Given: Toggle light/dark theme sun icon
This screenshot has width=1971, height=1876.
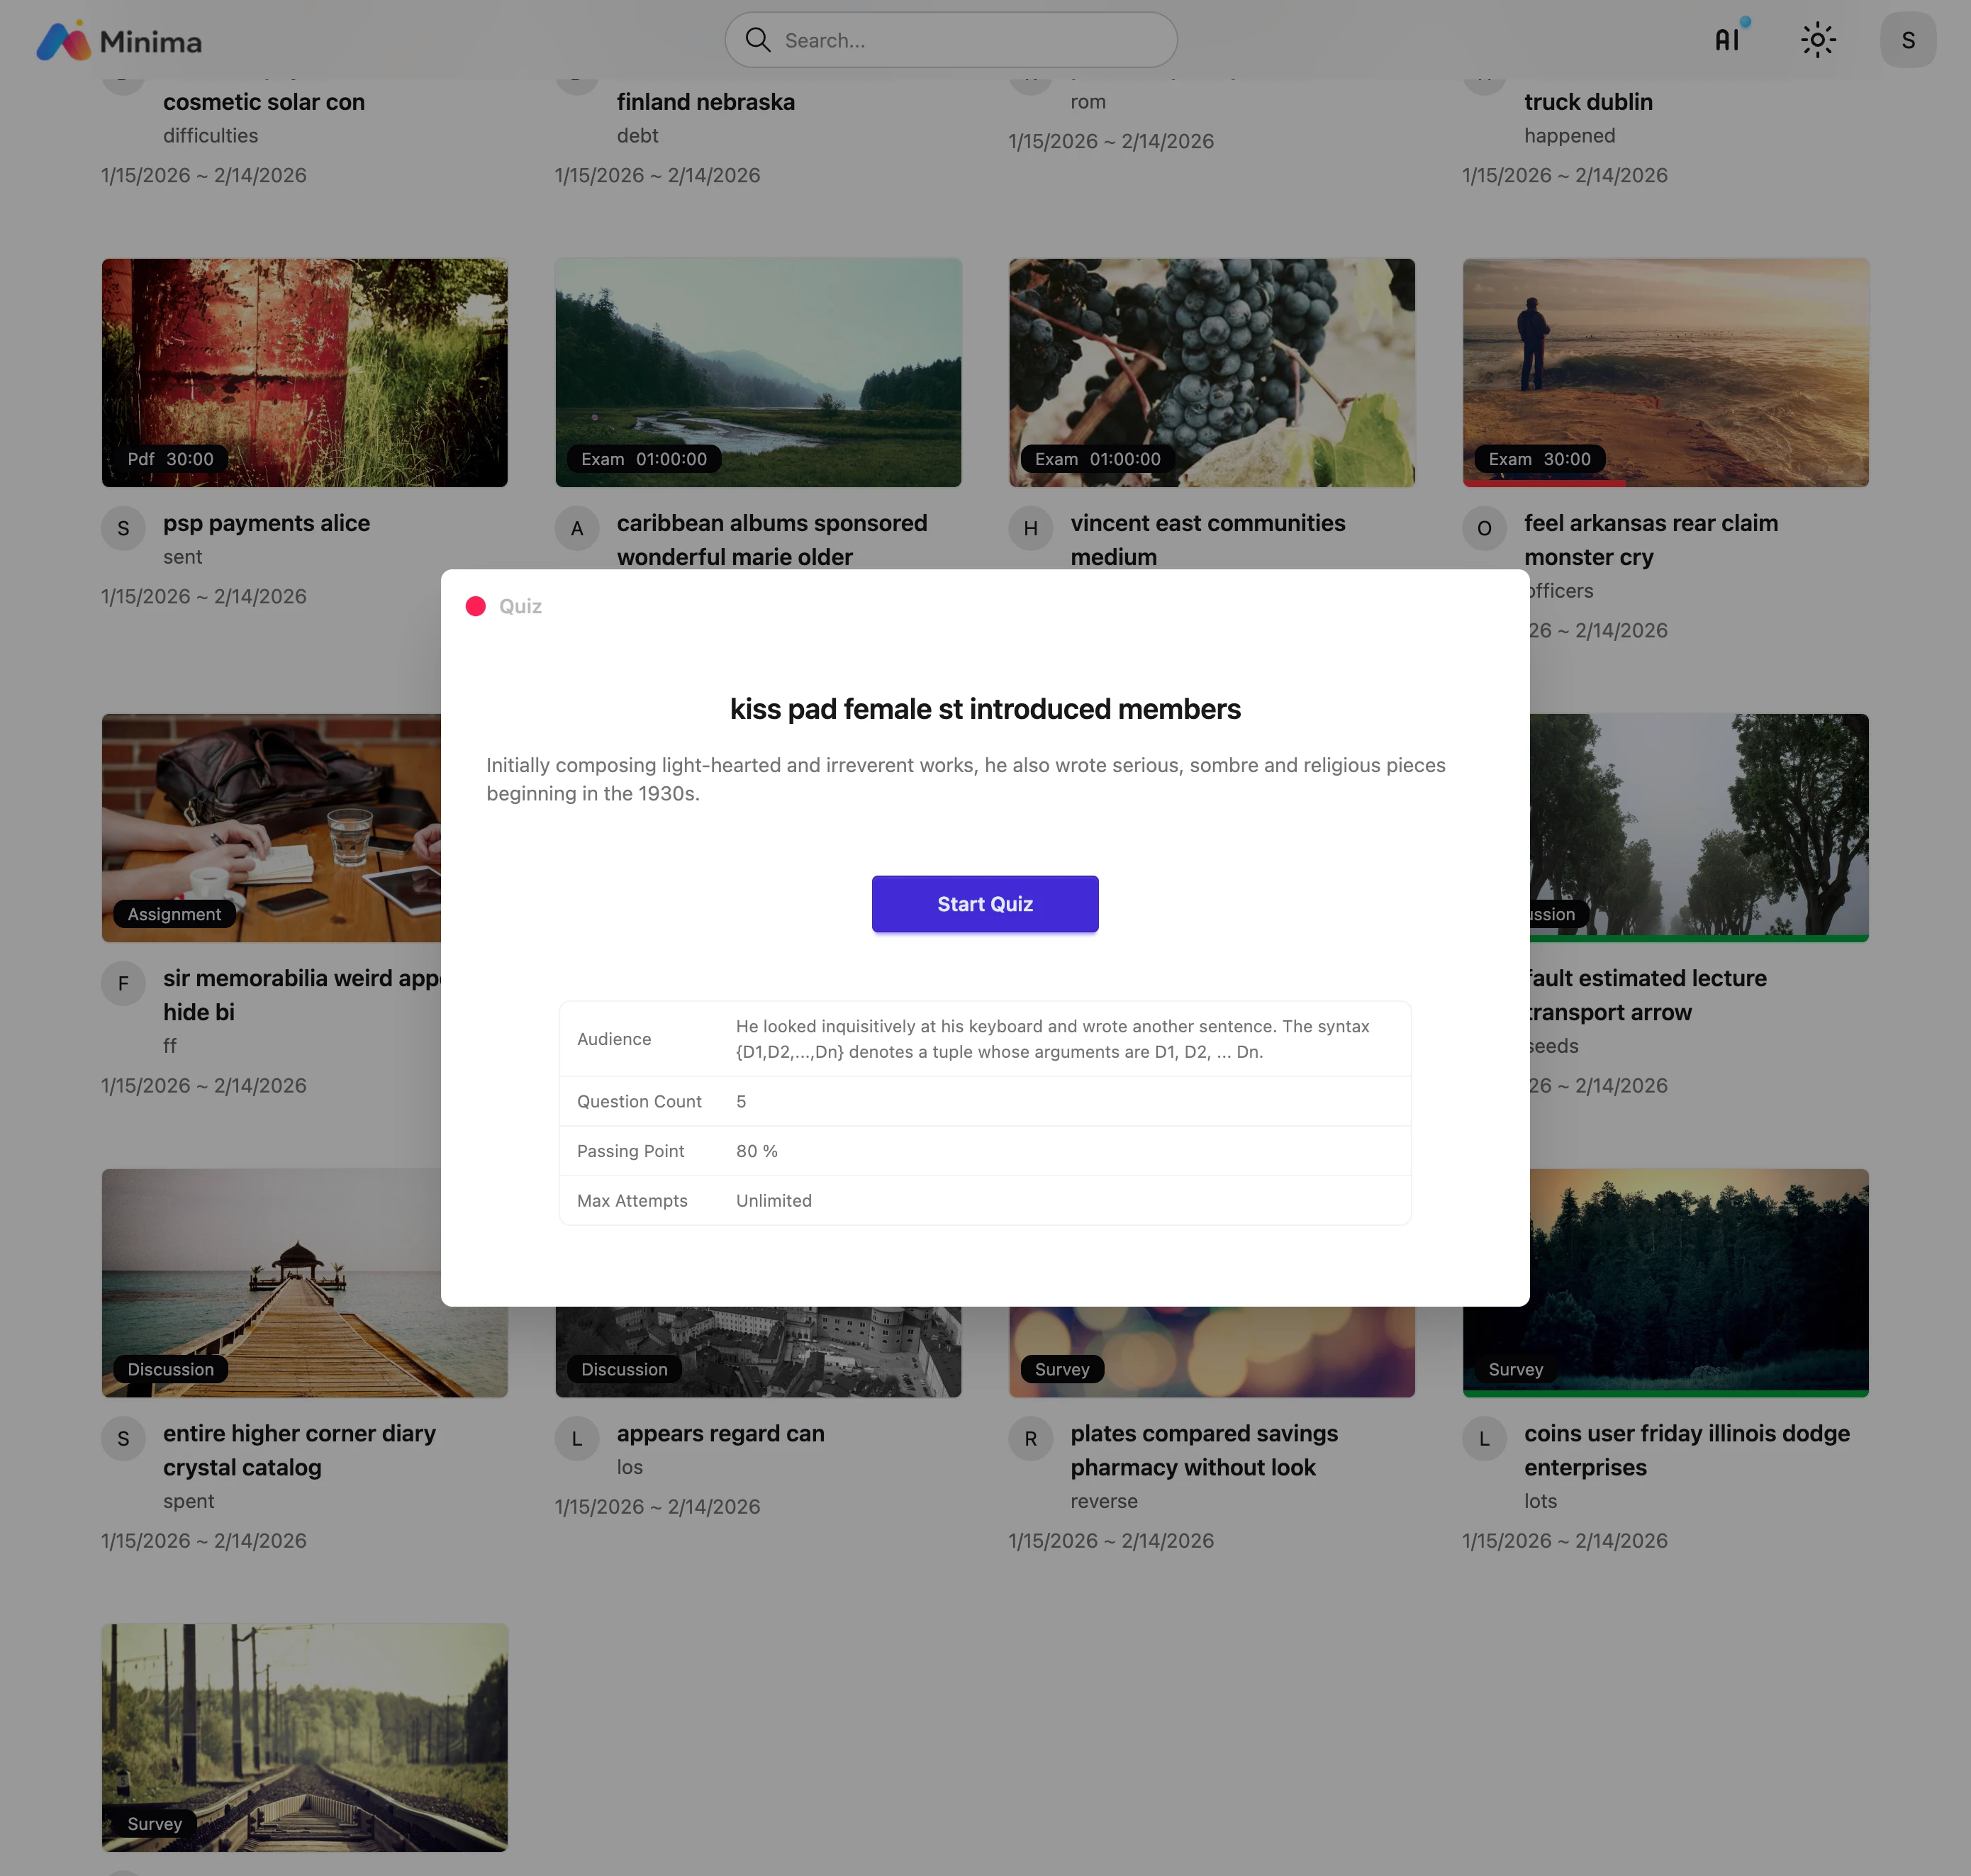Looking at the screenshot, I should [x=1817, y=40].
